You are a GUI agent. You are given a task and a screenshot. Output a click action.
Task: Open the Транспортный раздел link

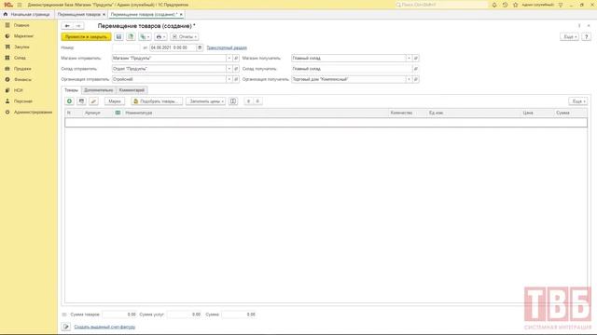coord(227,47)
